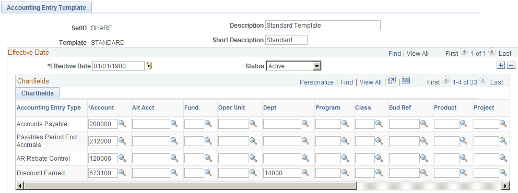Viewport: 518px width, 193px height.
Task: Look up Fund for Discount Earned
Action: pos(208,173)
